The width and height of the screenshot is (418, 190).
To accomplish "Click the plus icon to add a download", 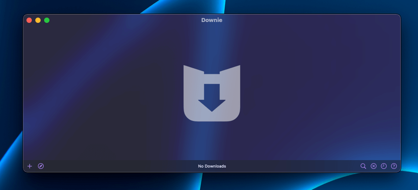I will pos(30,166).
